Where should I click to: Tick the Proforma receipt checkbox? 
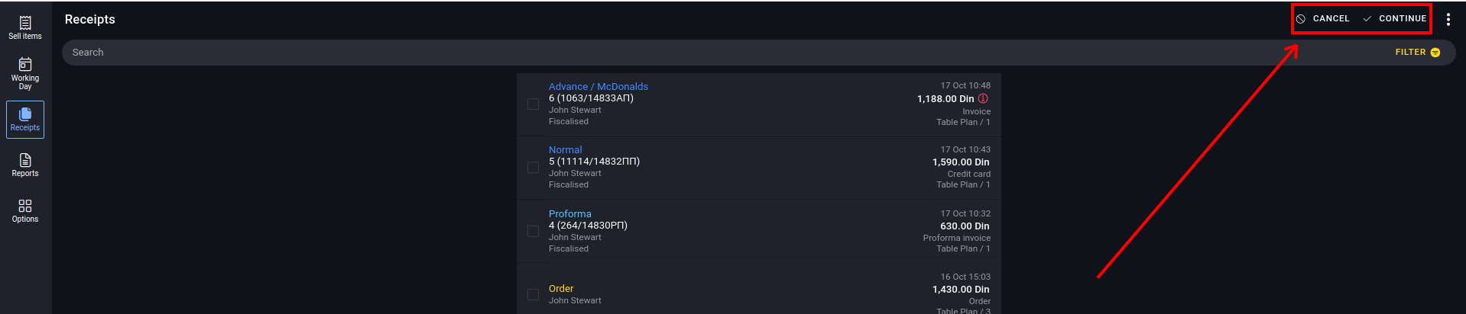533,231
